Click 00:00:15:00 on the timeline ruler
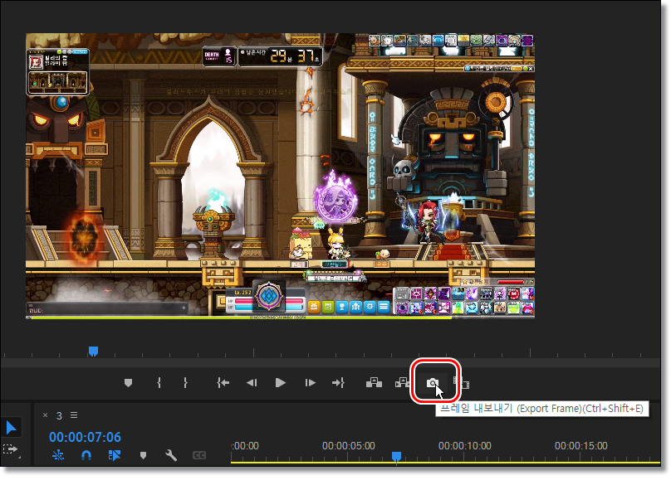This screenshot has width=671, height=485. coord(581,446)
